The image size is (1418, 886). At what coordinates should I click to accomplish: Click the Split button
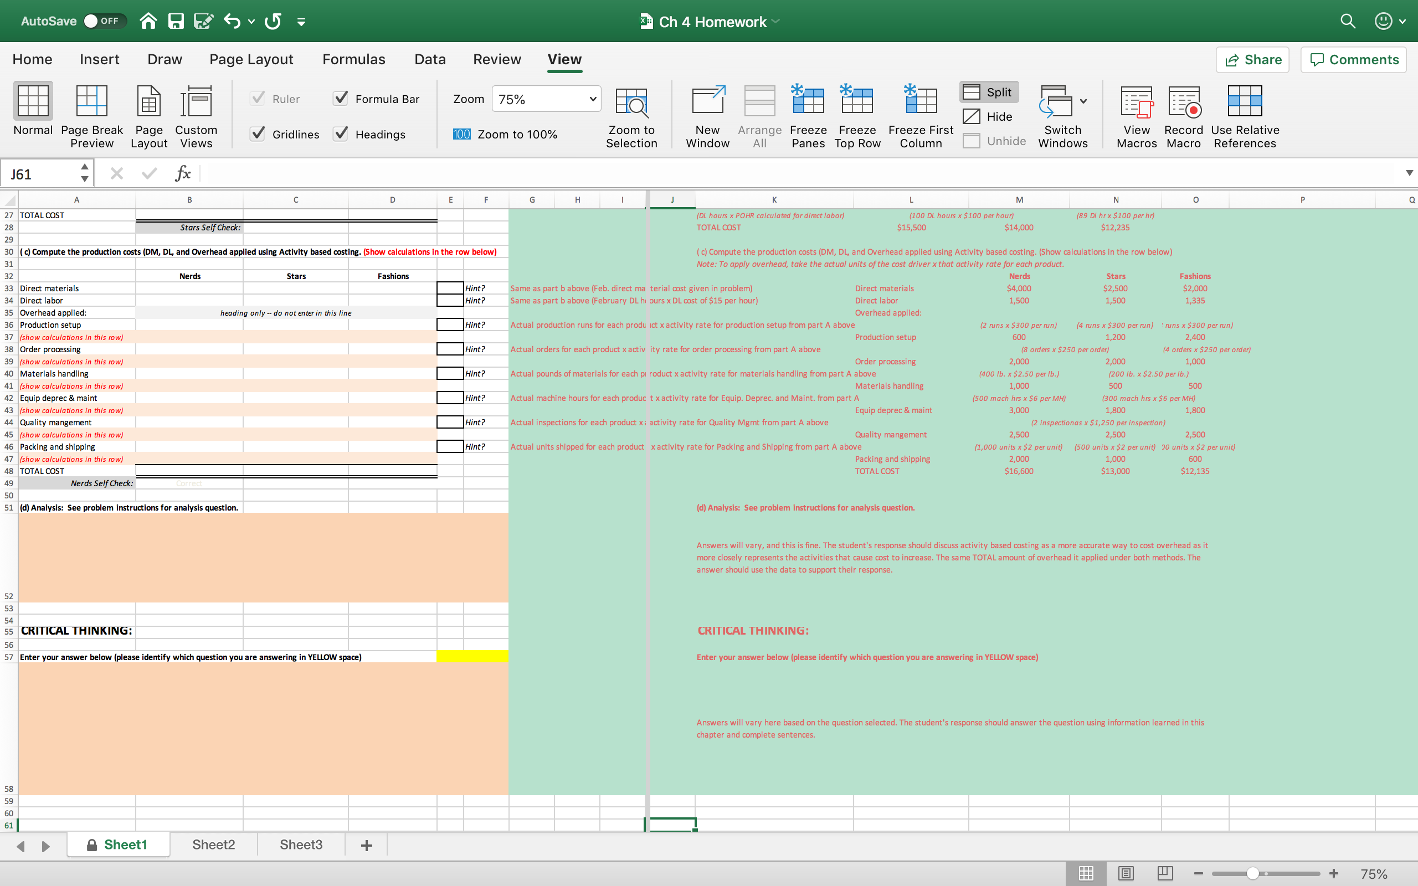tap(990, 91)
